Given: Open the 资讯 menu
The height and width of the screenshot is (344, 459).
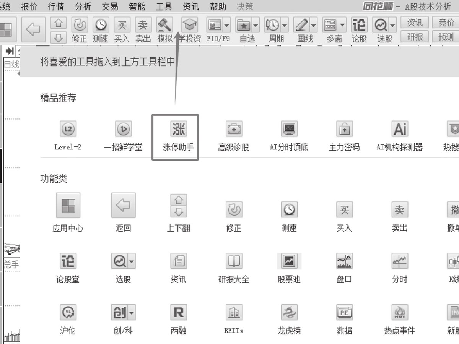Looking at the screenshot, I should click(190, 6).
